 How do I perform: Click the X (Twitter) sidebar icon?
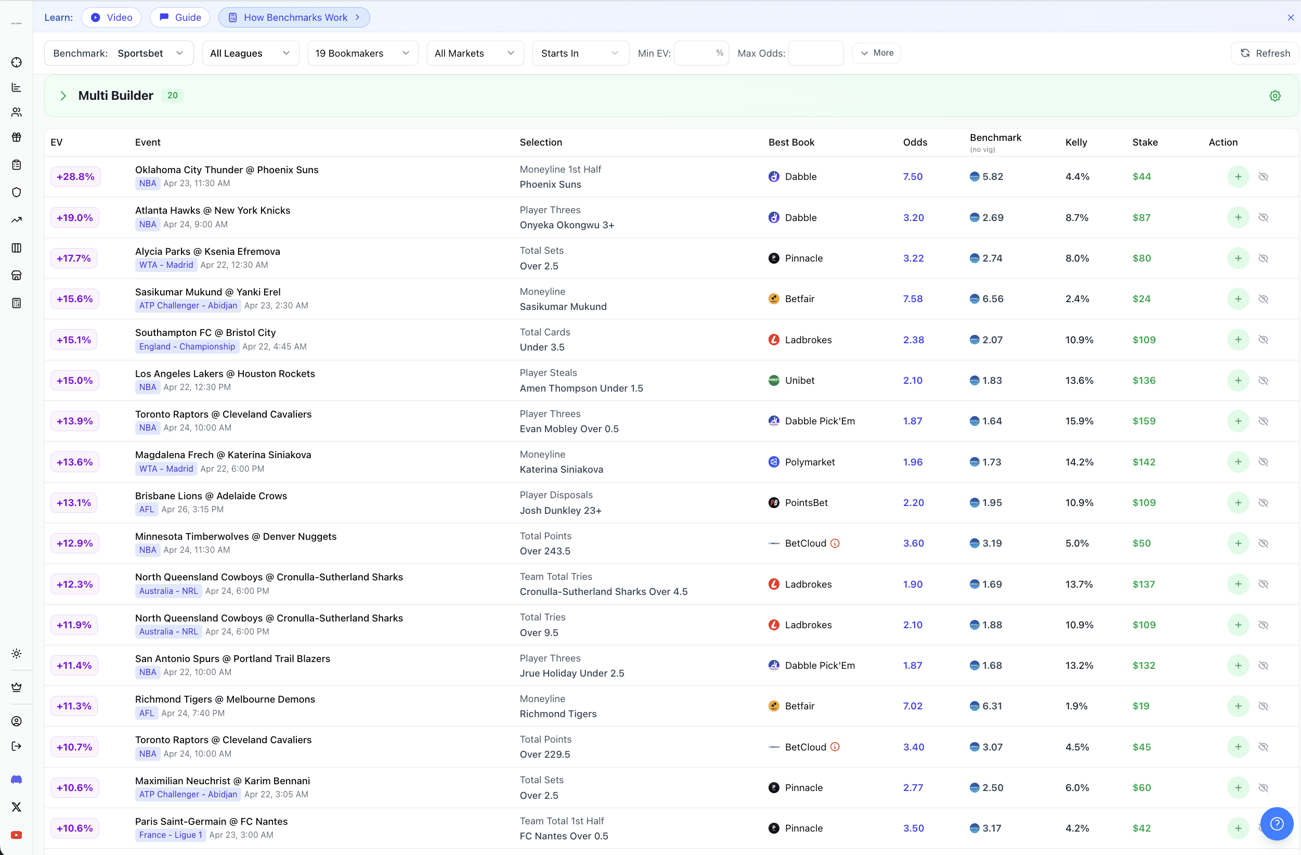point(17,807)
